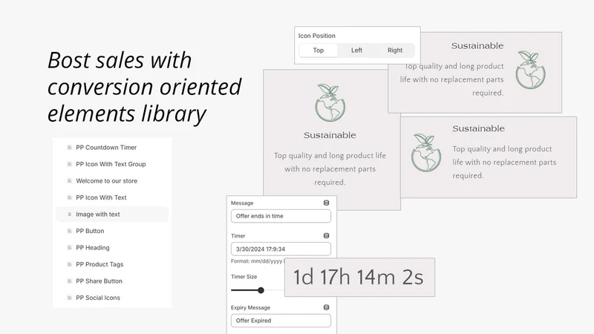Click the Timer Size label
This screenshot has height=334, width=594.
[244, 277]
